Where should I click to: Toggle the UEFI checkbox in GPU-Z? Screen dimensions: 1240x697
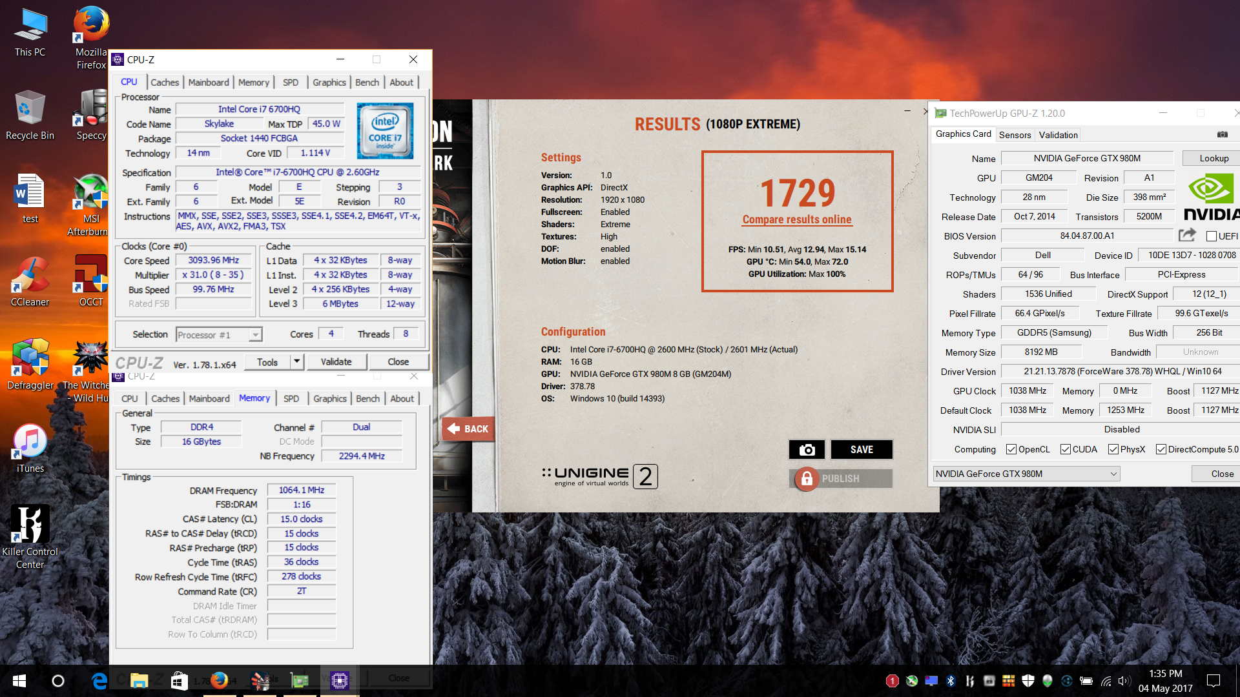pos(1212,236)
